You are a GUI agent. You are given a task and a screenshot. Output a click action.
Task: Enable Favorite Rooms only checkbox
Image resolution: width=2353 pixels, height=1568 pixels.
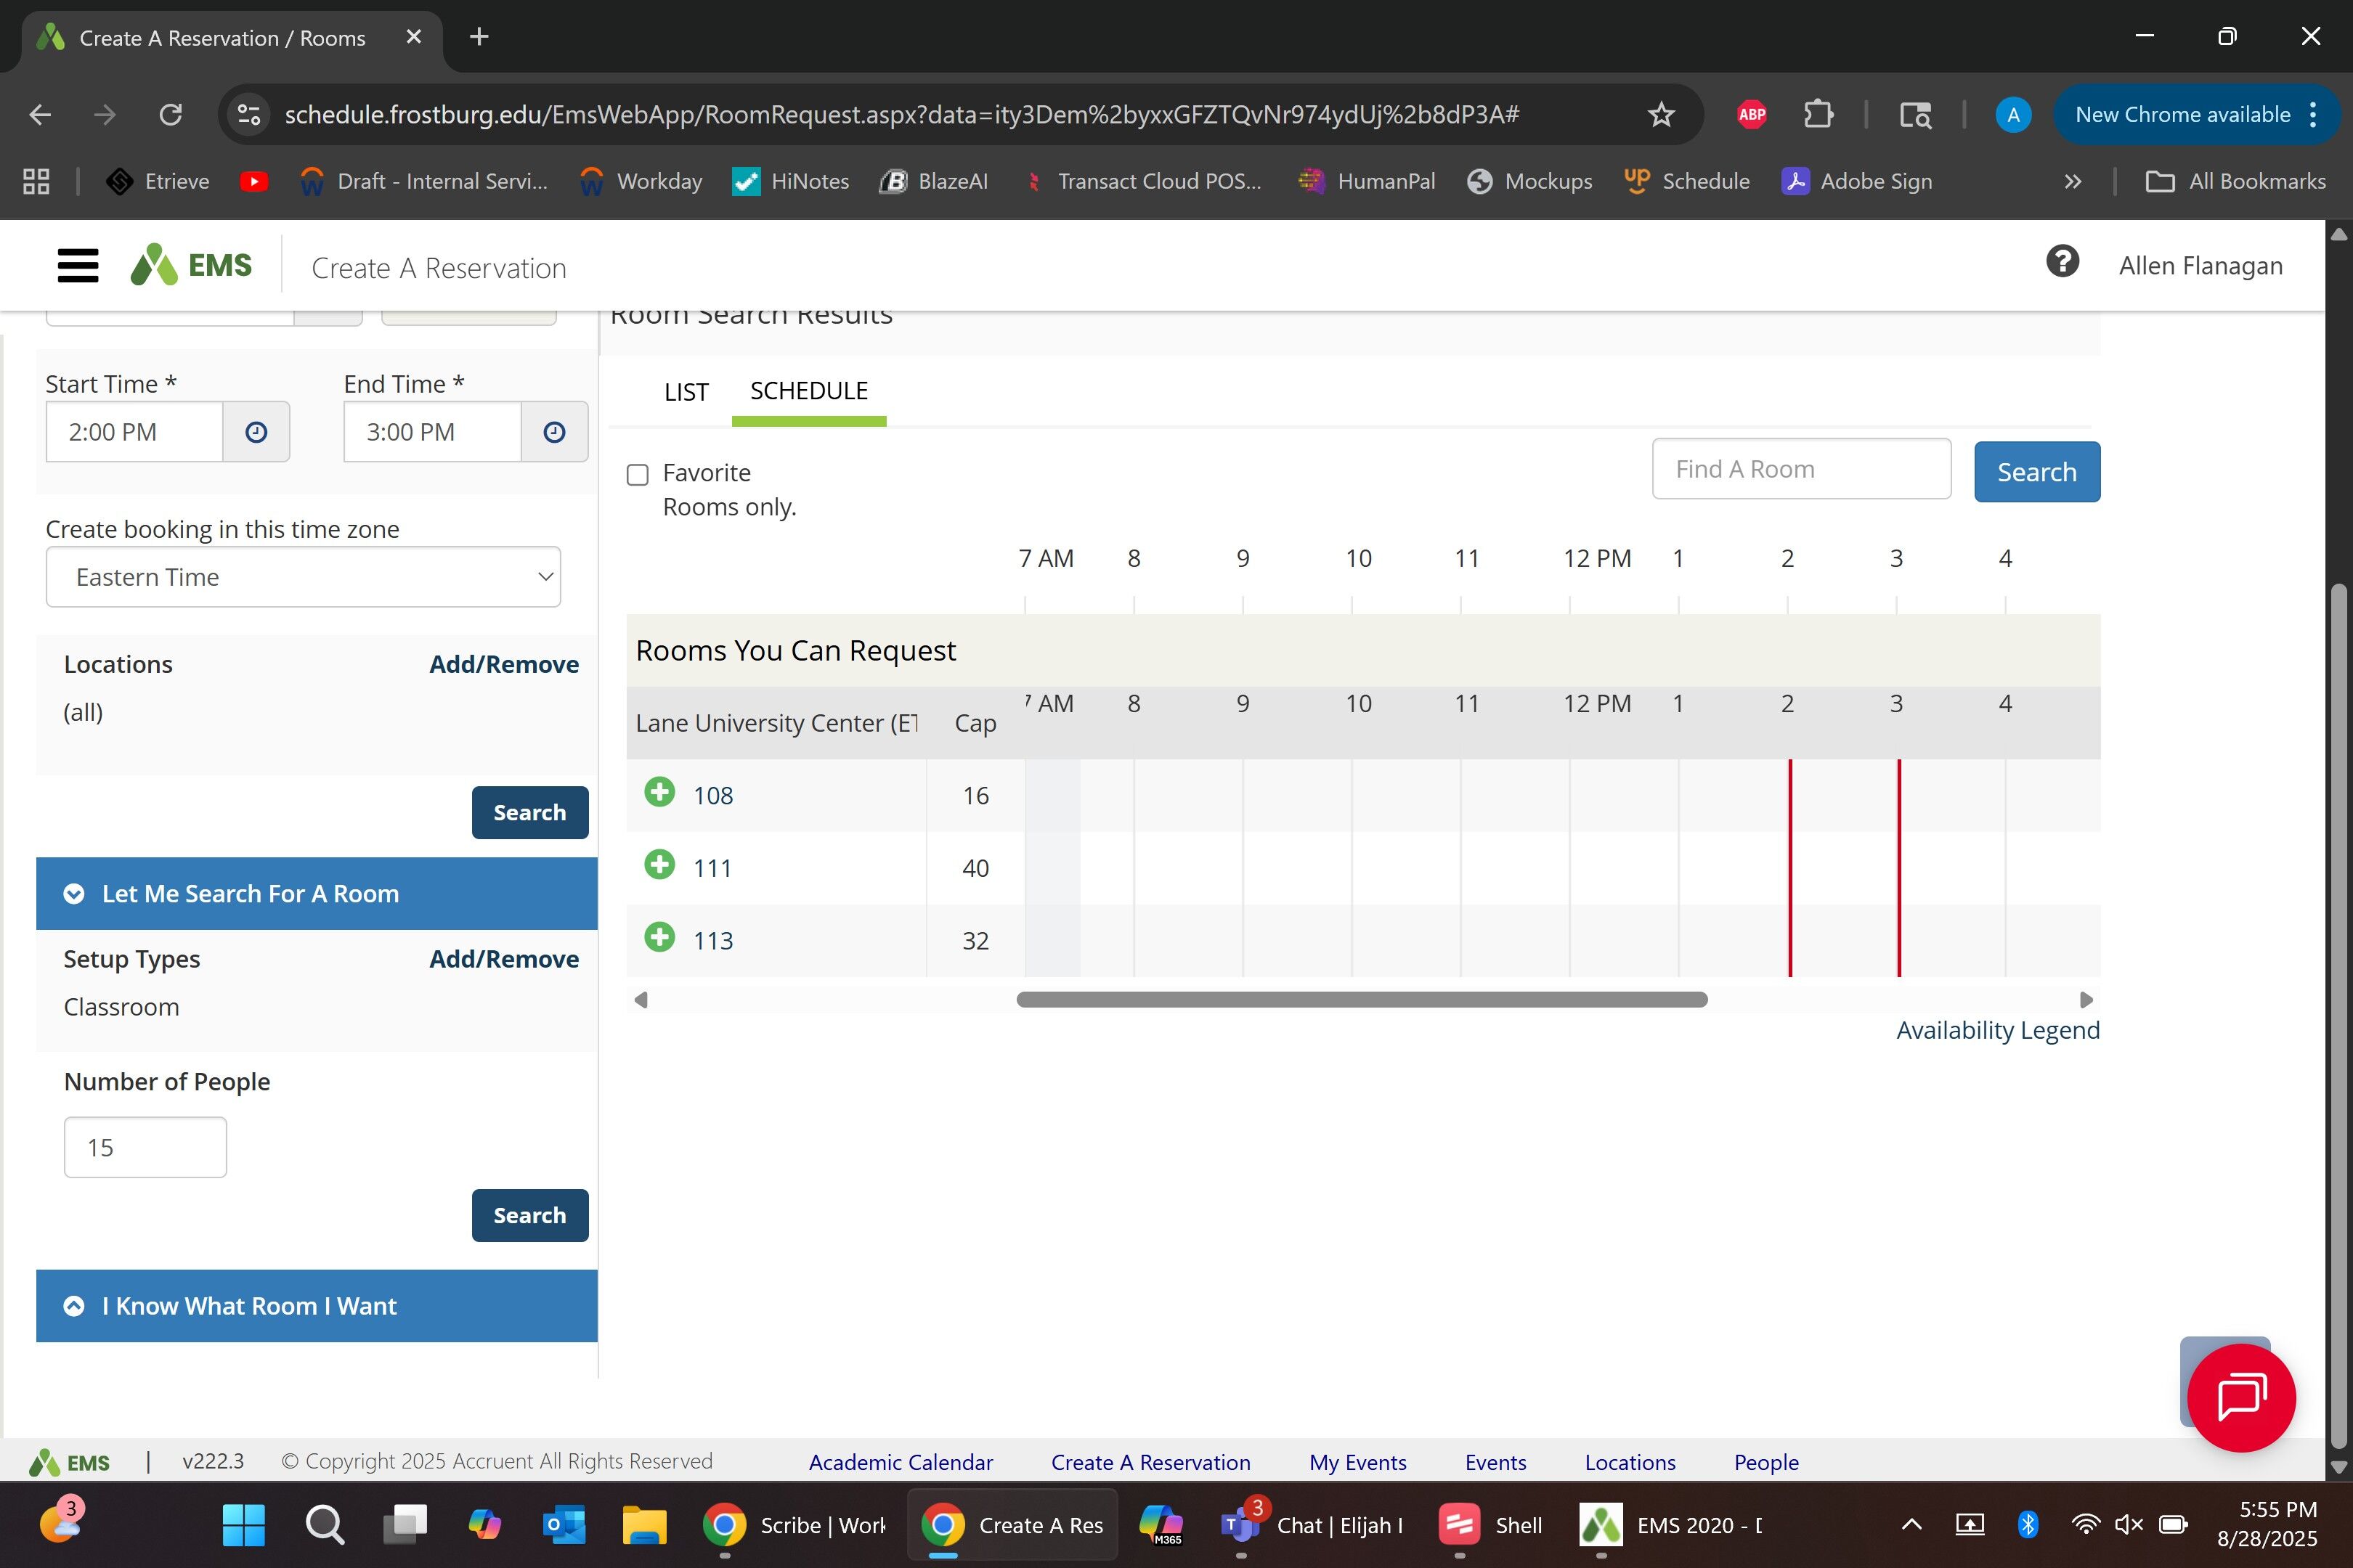coord(638,475)
